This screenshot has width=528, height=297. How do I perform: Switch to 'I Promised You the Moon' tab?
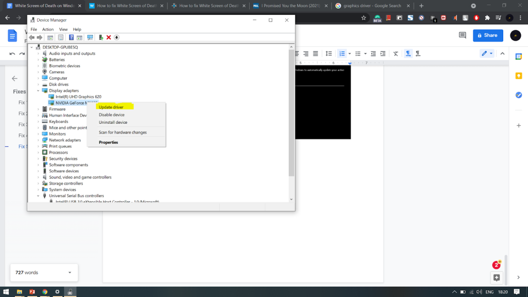pos(291,6)
